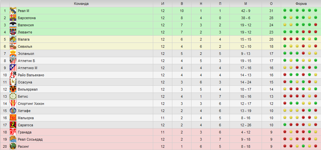The width and height of the screenshot is (321, 150).
Task: Click the Atlético Madrid crest icon
Action: click(x=13, y=68)
